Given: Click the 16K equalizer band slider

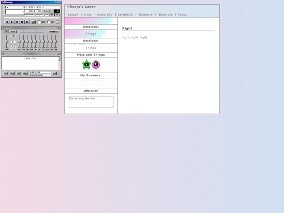Looking at the screenshot, I should click(55, 42).
